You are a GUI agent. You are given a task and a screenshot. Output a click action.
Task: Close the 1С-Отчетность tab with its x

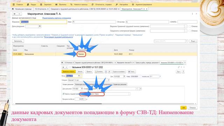[48, 9]
